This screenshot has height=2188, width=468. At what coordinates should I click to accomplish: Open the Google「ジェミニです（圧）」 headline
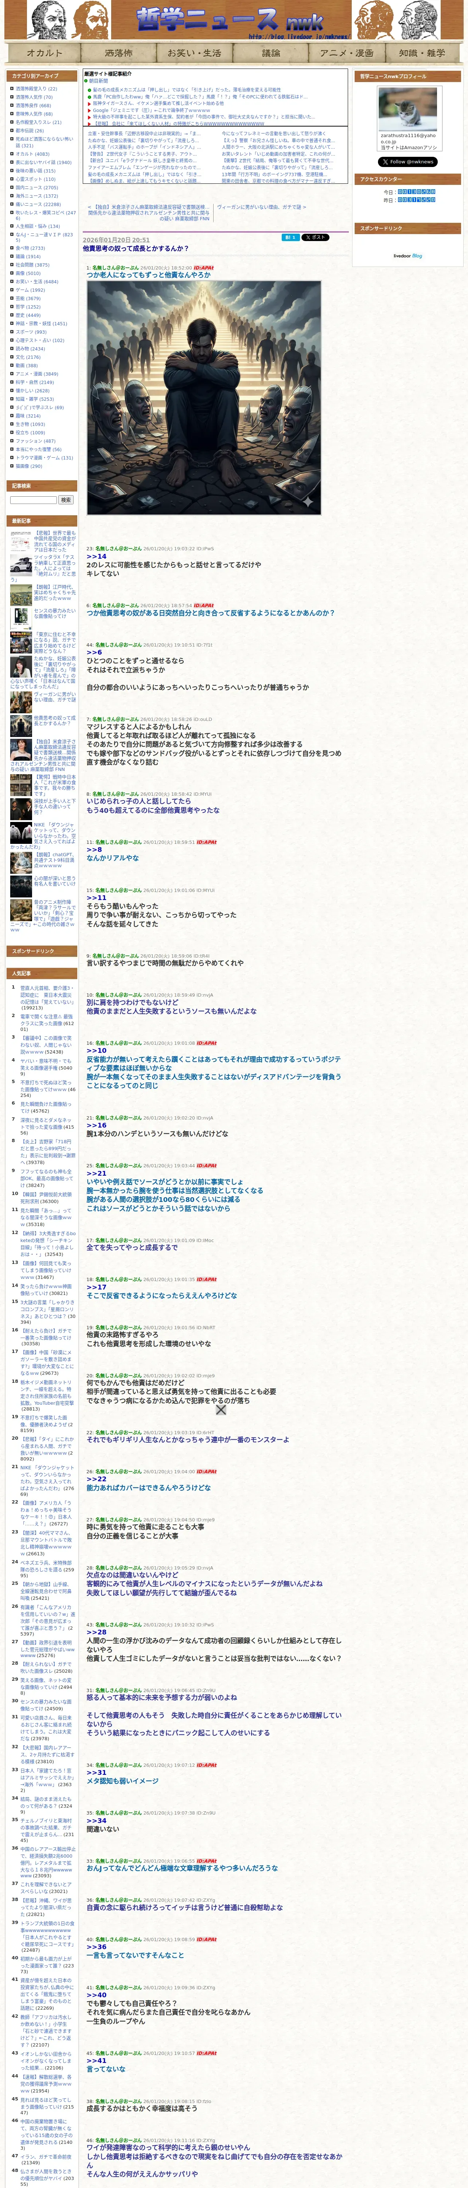[151, 110]
